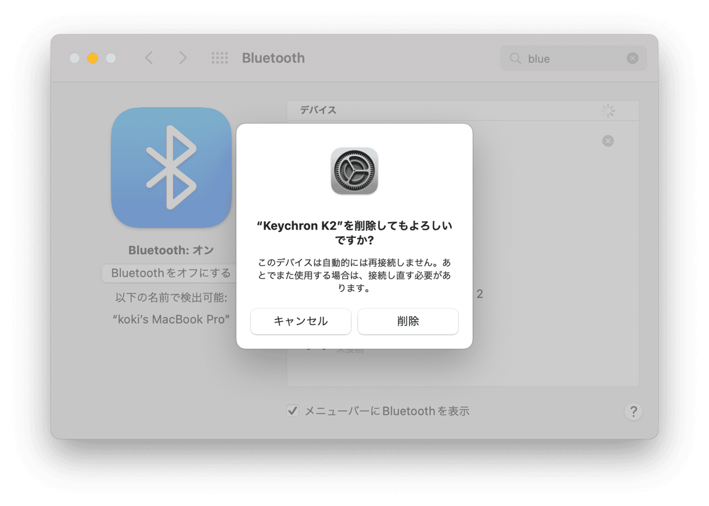Click the 削除 button in the dialog
The image size is (709, 506).
pos(408,321)
